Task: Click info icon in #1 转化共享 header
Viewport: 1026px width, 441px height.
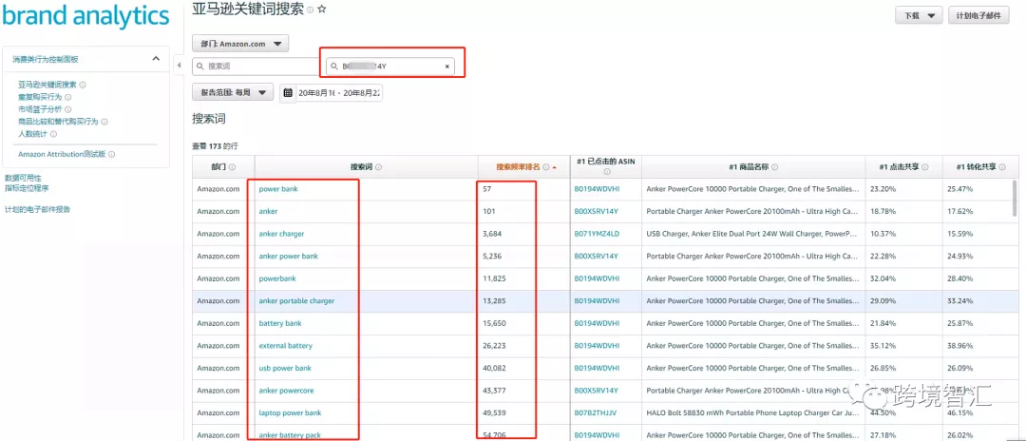Action: click(x=1002, y=167)
